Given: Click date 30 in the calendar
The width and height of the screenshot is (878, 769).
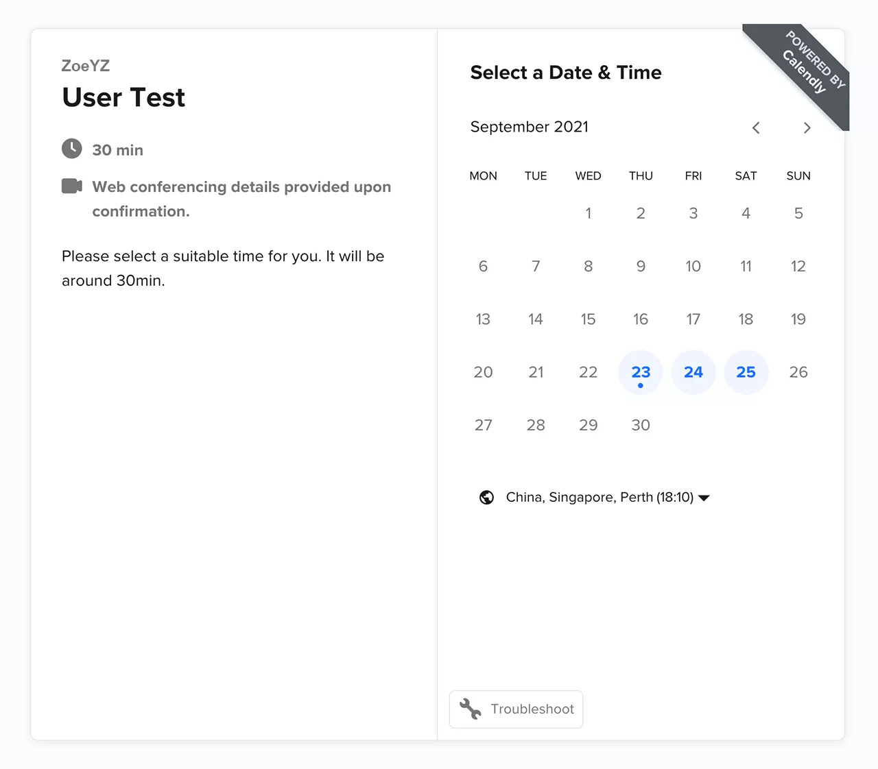Looking at the screenshot, I should (x=641, y=425).
